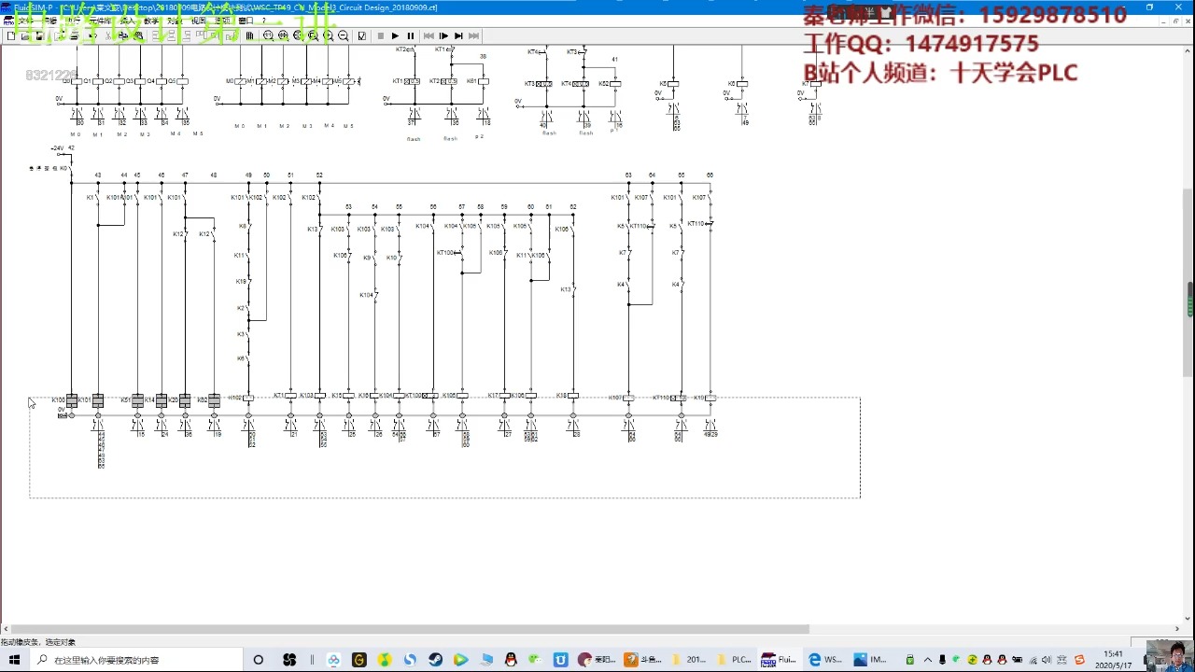1195x672 pixels.
Task: Click the taskbar clock and date
Action: click(1113, 660)
